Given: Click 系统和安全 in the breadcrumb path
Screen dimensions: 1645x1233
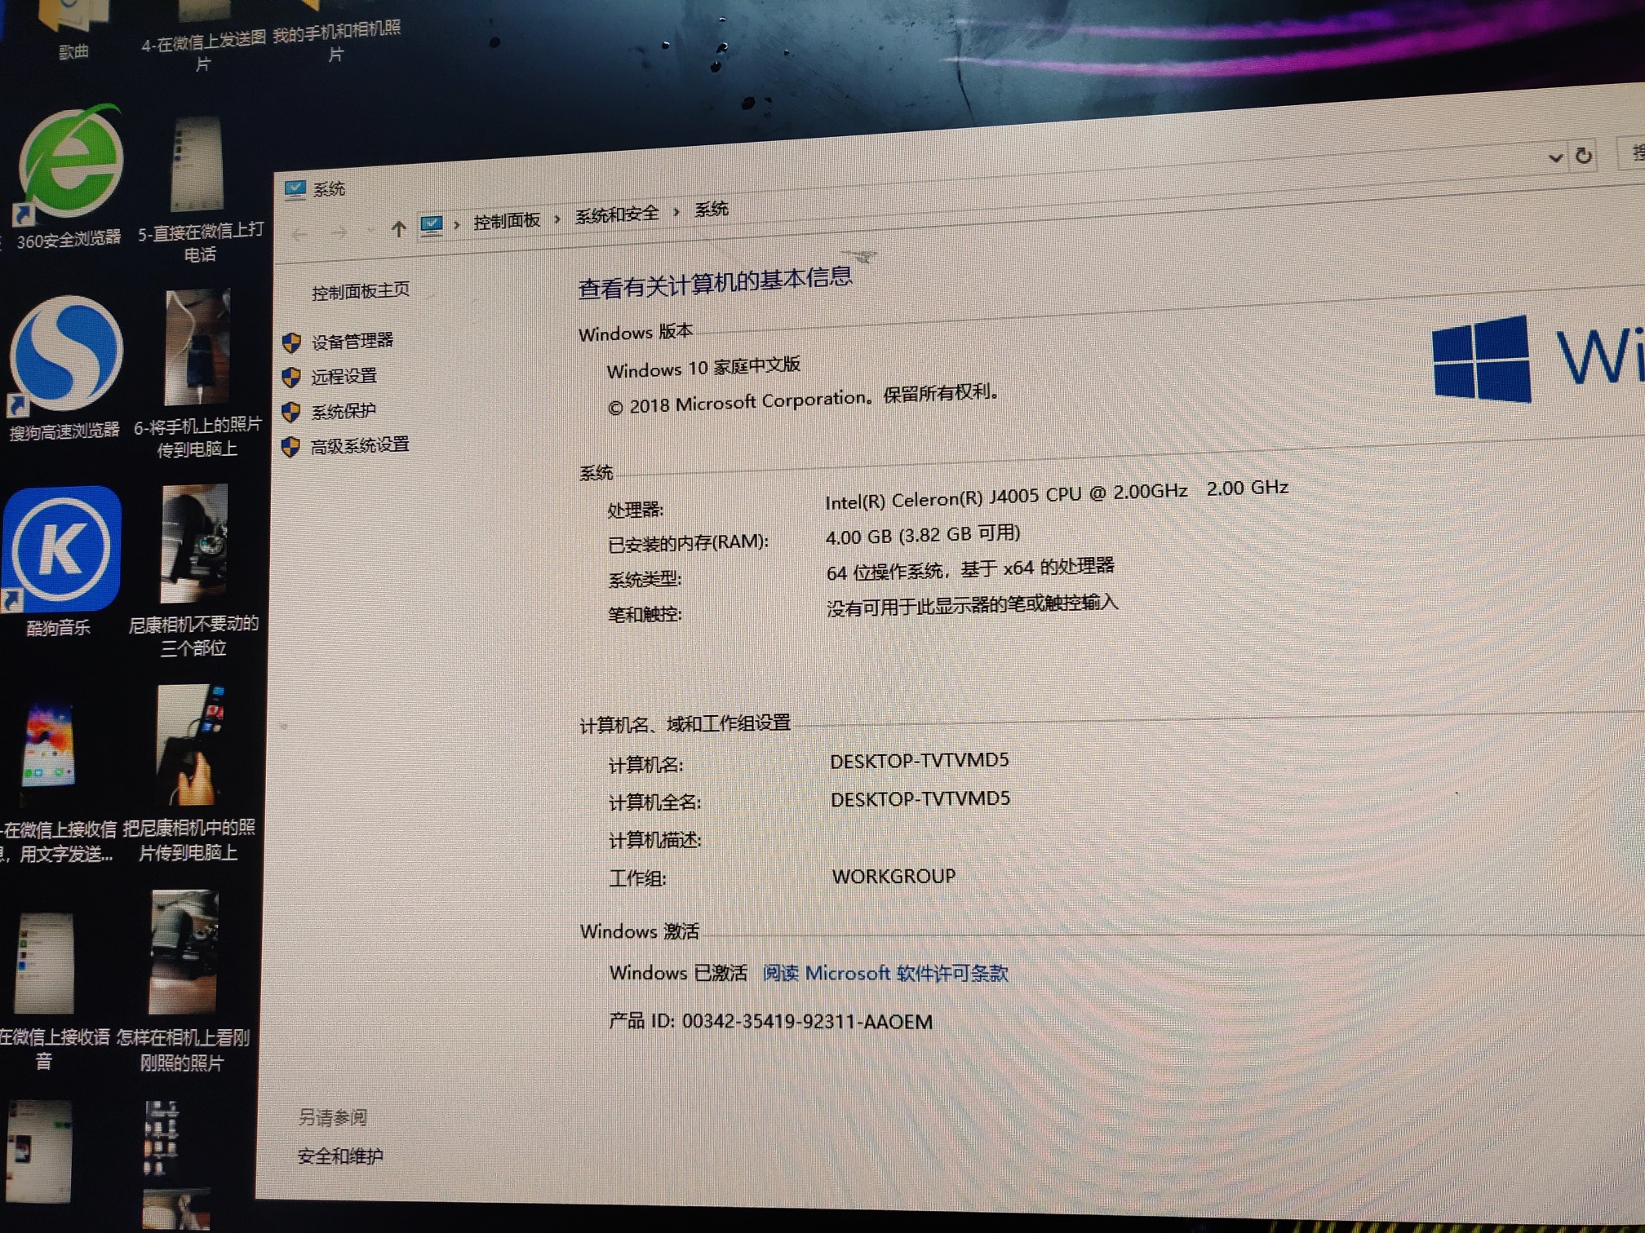Looking at the screenshot, I should (617, 214).
